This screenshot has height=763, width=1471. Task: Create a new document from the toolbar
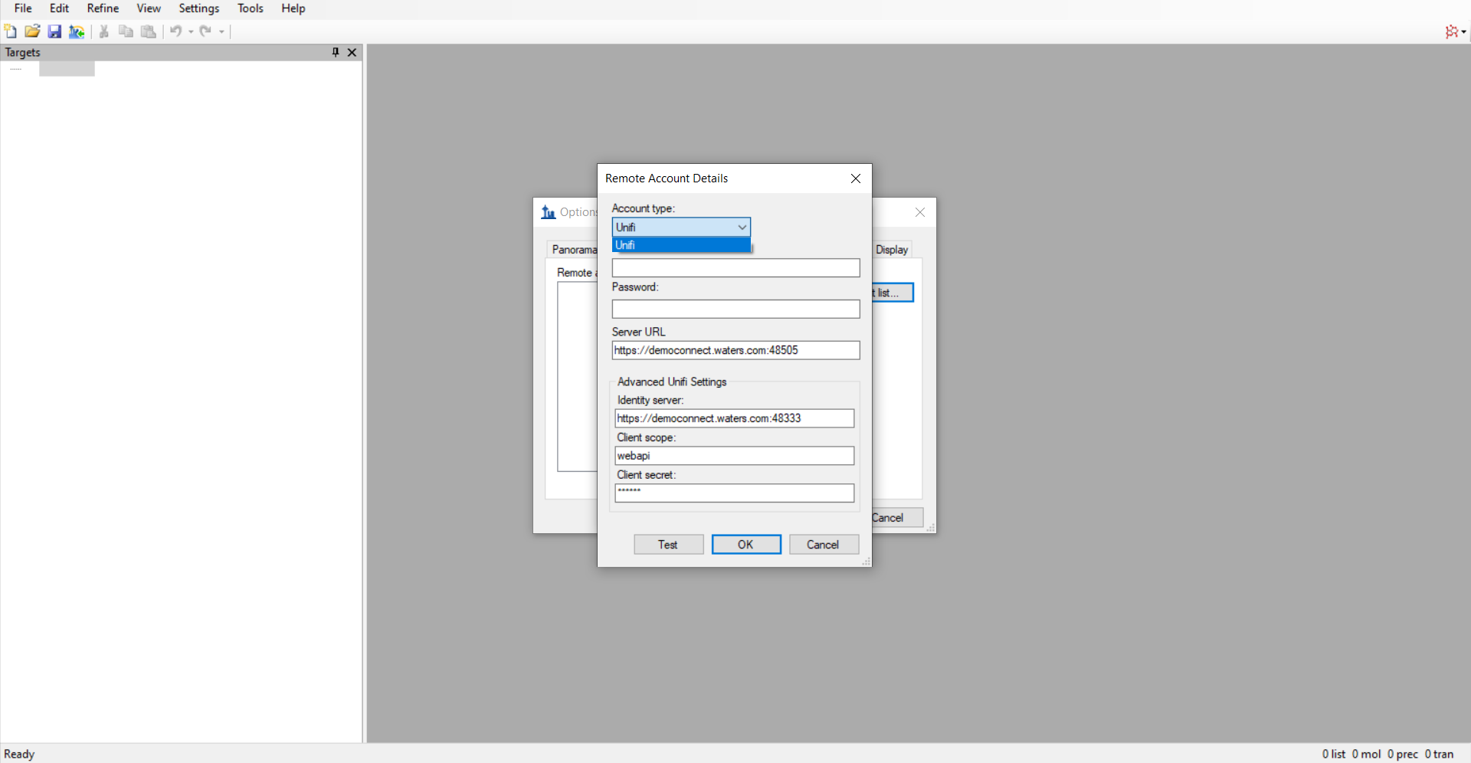(x=11, y=31)
